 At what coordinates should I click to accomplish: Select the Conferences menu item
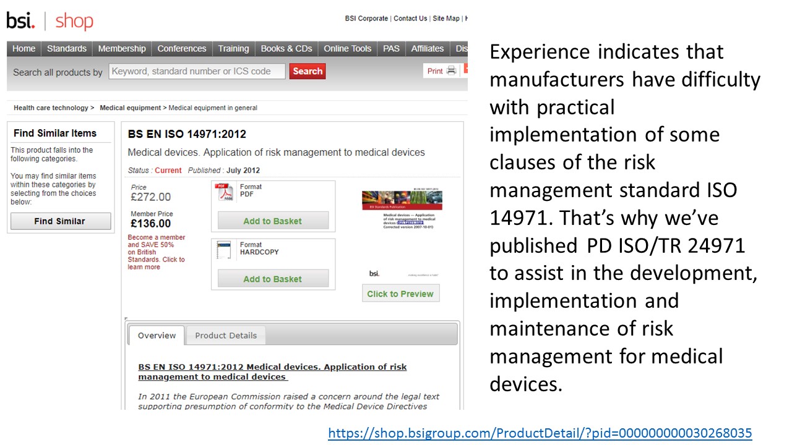point(182,49)
